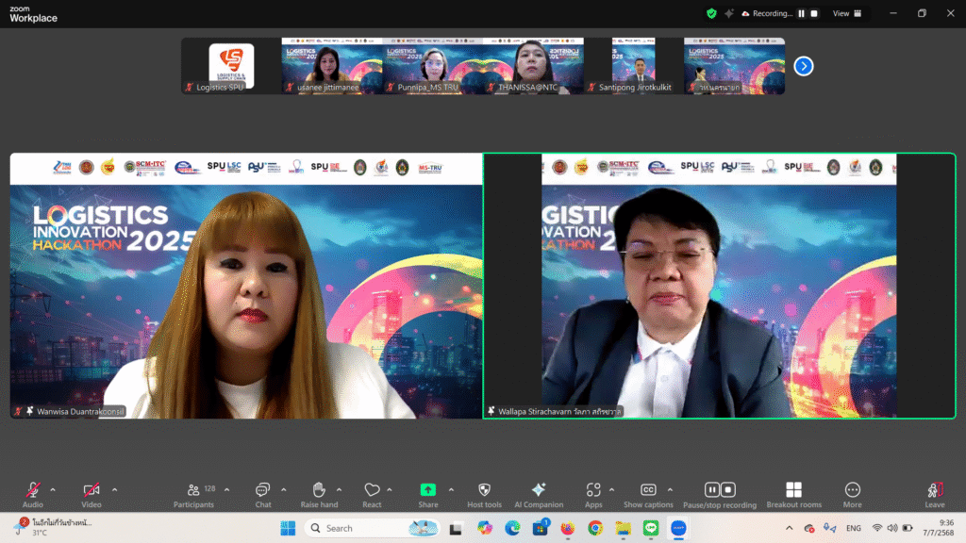Expand the Audio options arrow
966x543 pixels.
(53, 490)
